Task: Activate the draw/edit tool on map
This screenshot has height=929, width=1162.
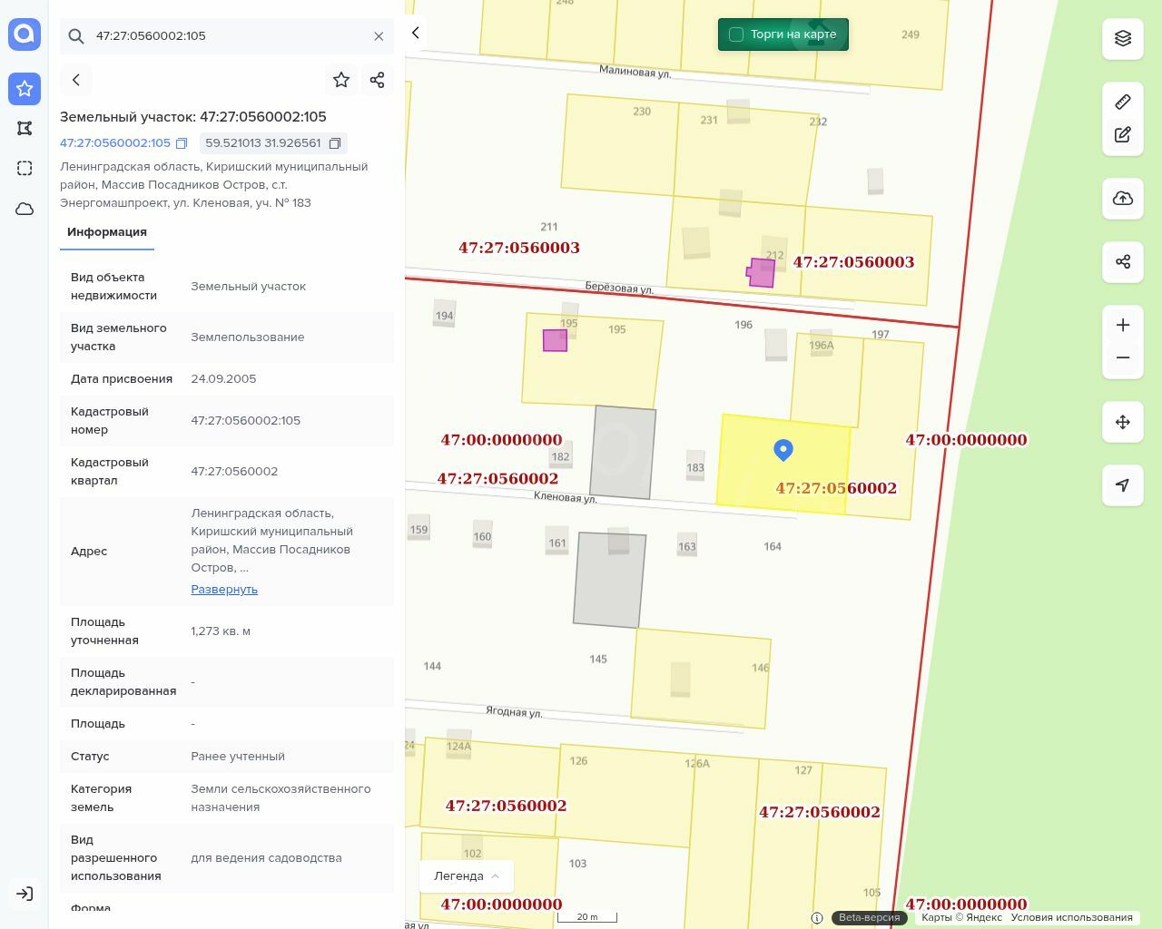Action: [1123, 134]
